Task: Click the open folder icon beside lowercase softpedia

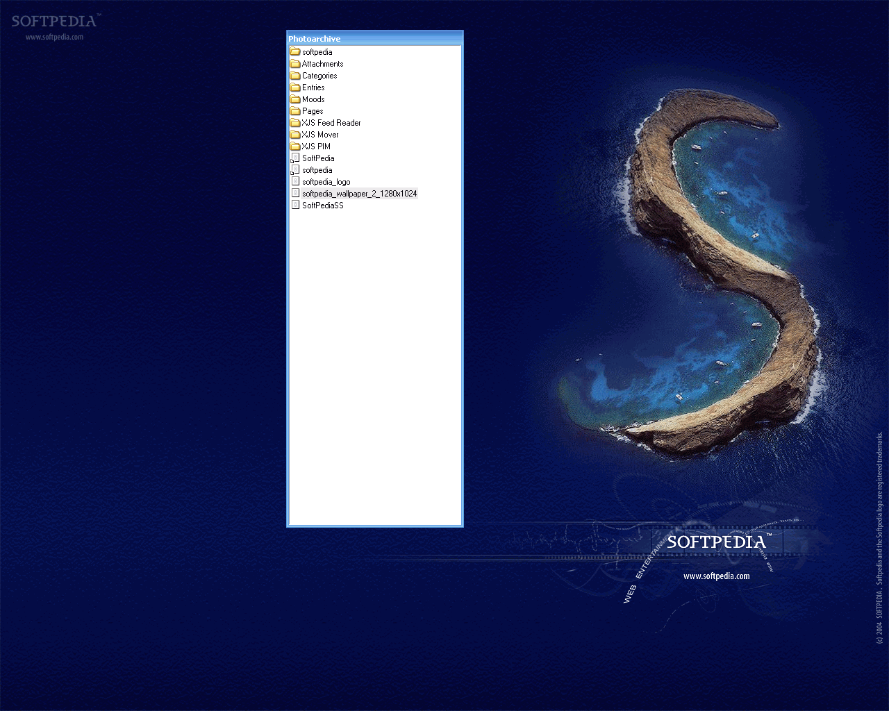Action: click(295, 52)
